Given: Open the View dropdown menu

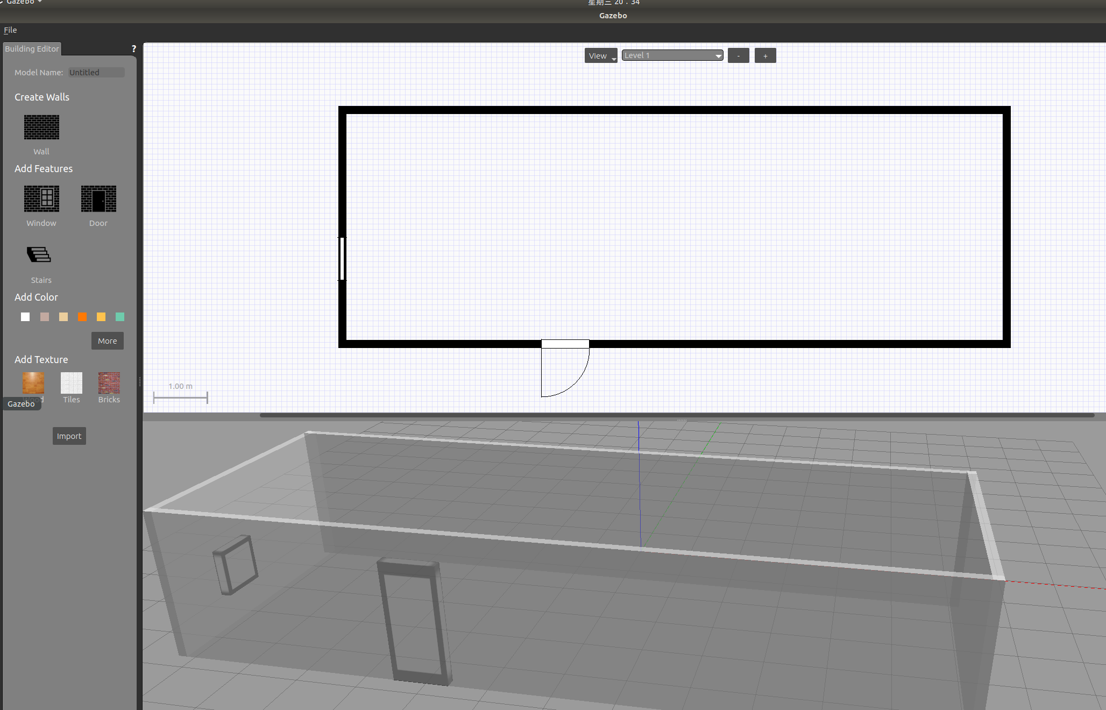Looking at the screenshot, I should [x=600, y=56].
